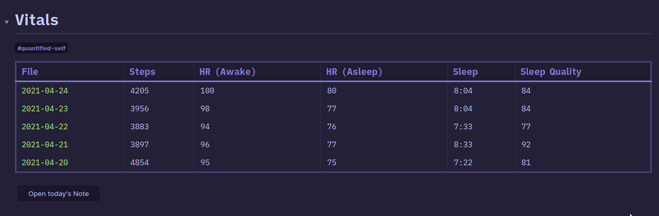Open the 2021-04-23 file link
The width and height of the screenshot is (659, 216).
pyautogui.click(x=45, y=109)
